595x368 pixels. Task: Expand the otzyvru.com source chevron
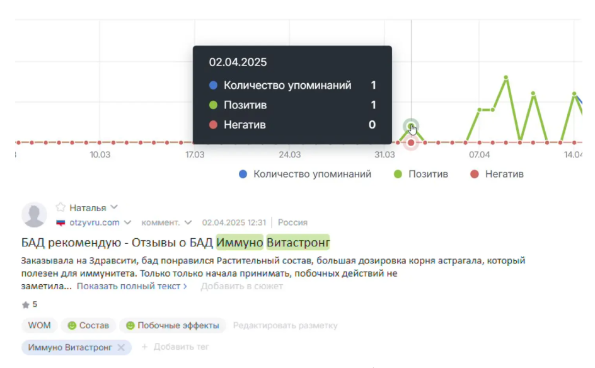tap(127, 222)
